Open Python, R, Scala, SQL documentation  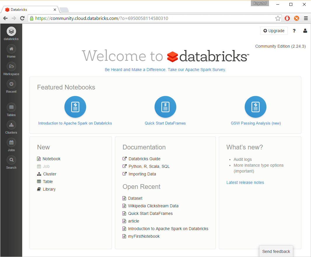click(149, 166)
